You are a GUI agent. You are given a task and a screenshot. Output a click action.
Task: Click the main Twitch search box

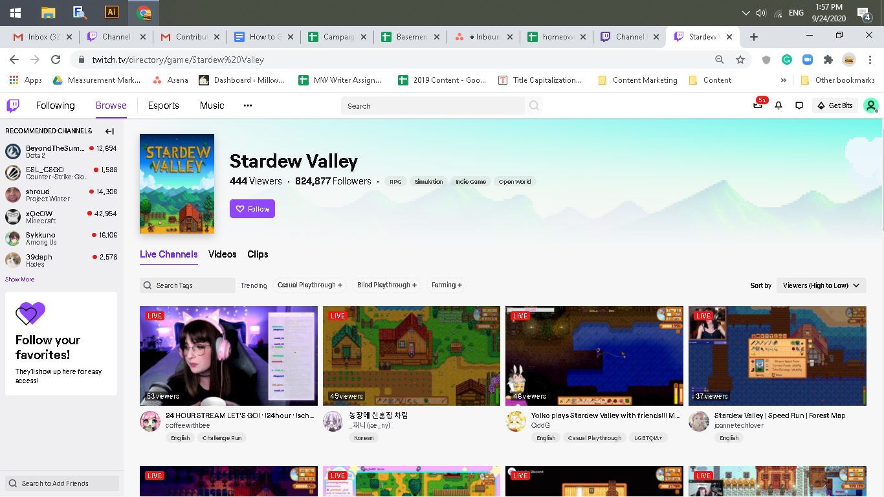[433, 105]
